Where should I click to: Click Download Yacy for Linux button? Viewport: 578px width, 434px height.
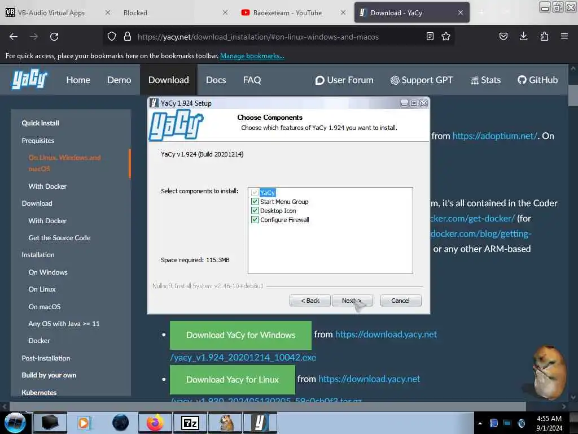pos(233,379)
